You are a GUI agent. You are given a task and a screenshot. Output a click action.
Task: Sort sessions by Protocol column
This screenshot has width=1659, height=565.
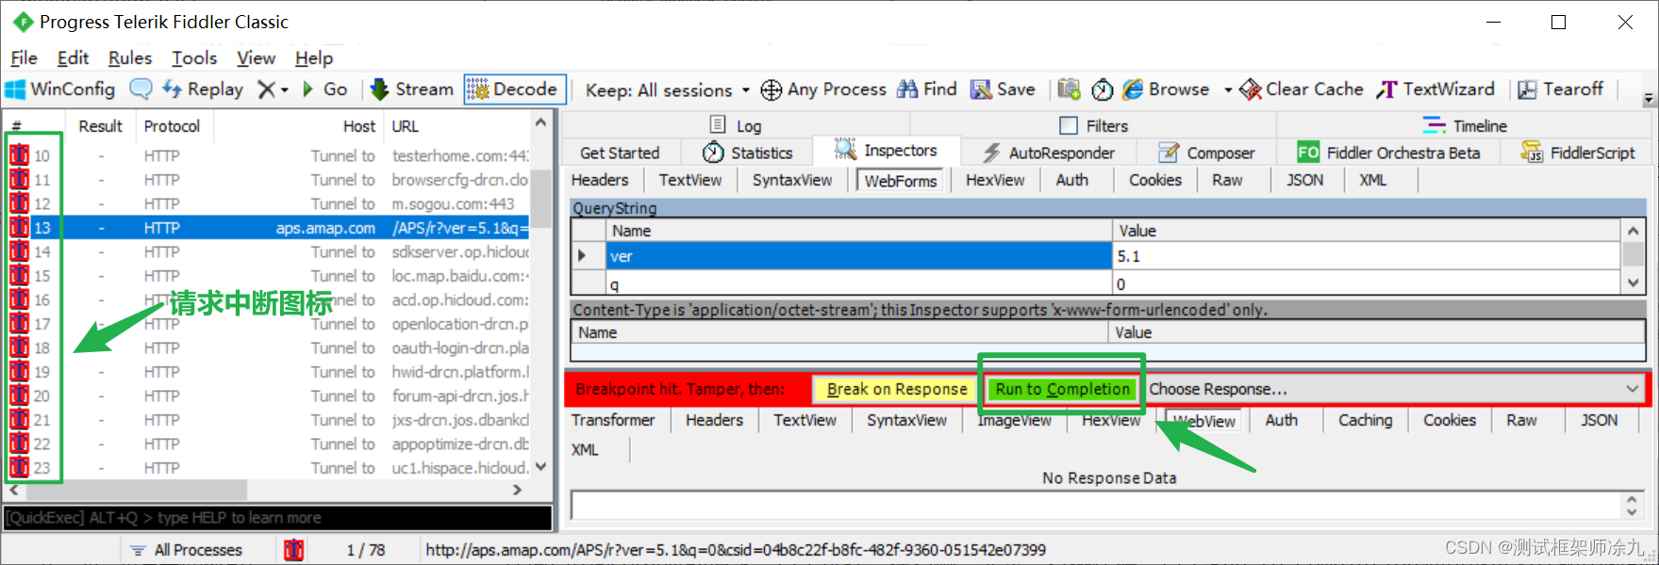pyautogui.click(x=173, y=126)
